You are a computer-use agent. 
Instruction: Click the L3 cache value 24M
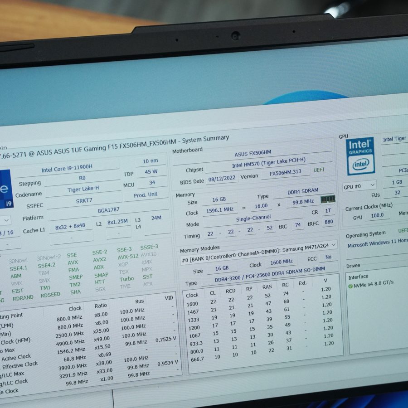click(x=156, y=218)
